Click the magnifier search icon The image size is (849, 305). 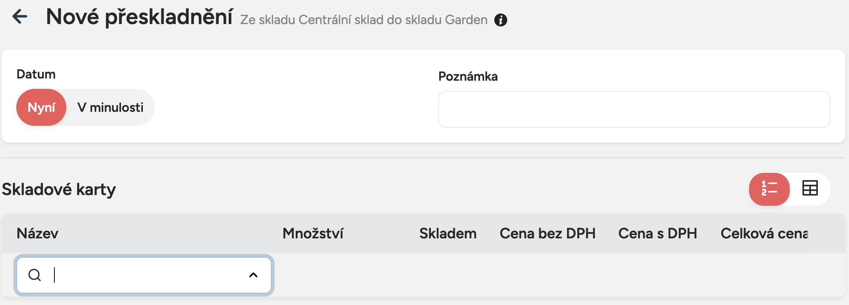pos(35,275)
